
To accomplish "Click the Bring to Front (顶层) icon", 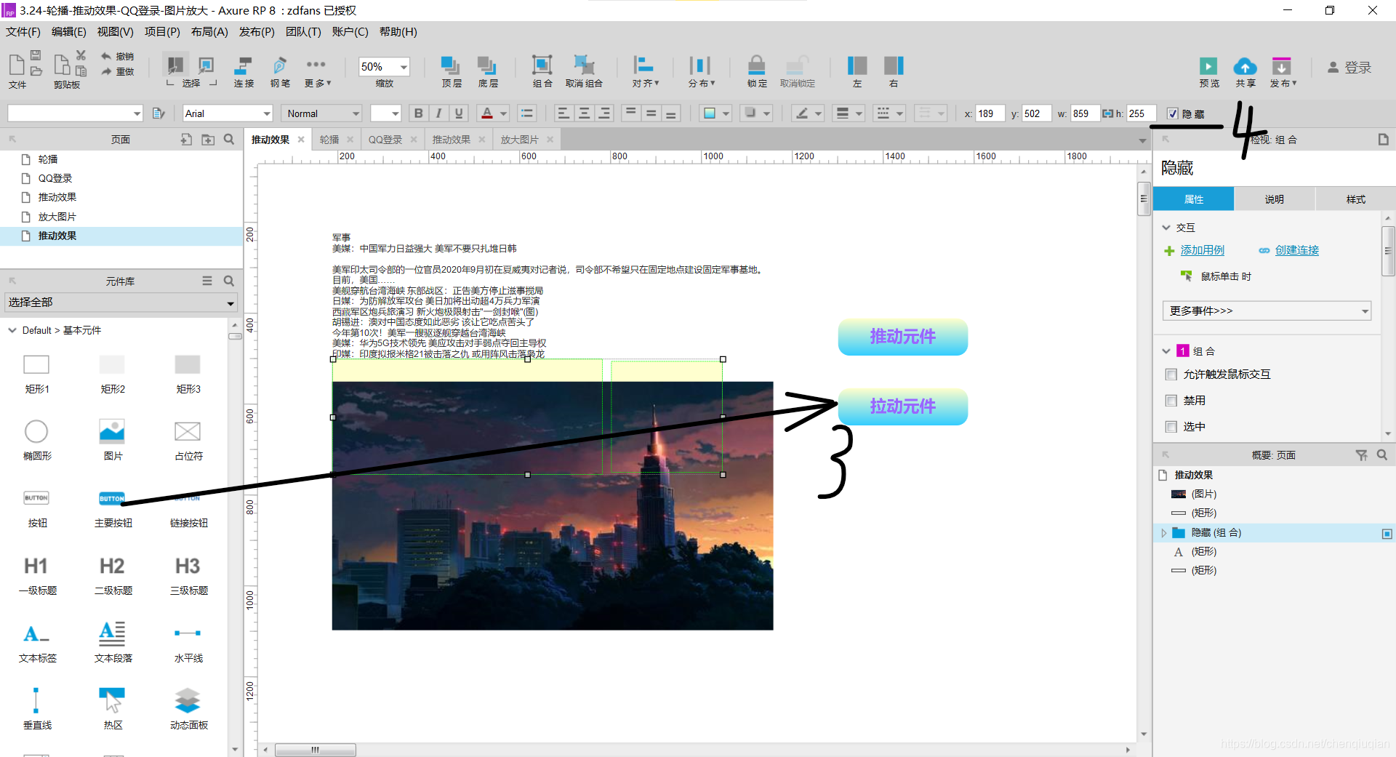I will (451, 66).
